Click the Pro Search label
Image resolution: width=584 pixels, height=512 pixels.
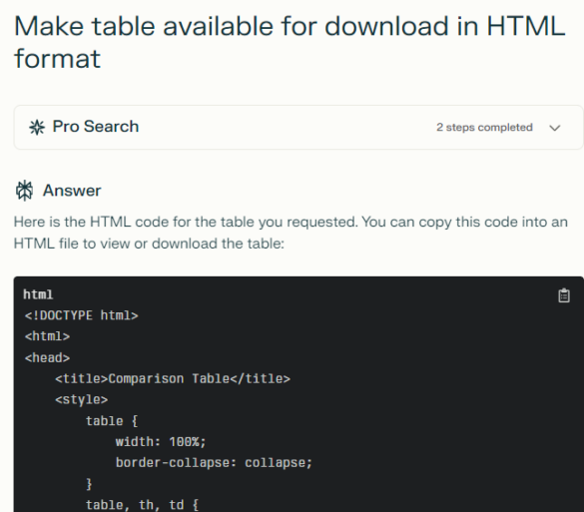pos(96,126)
